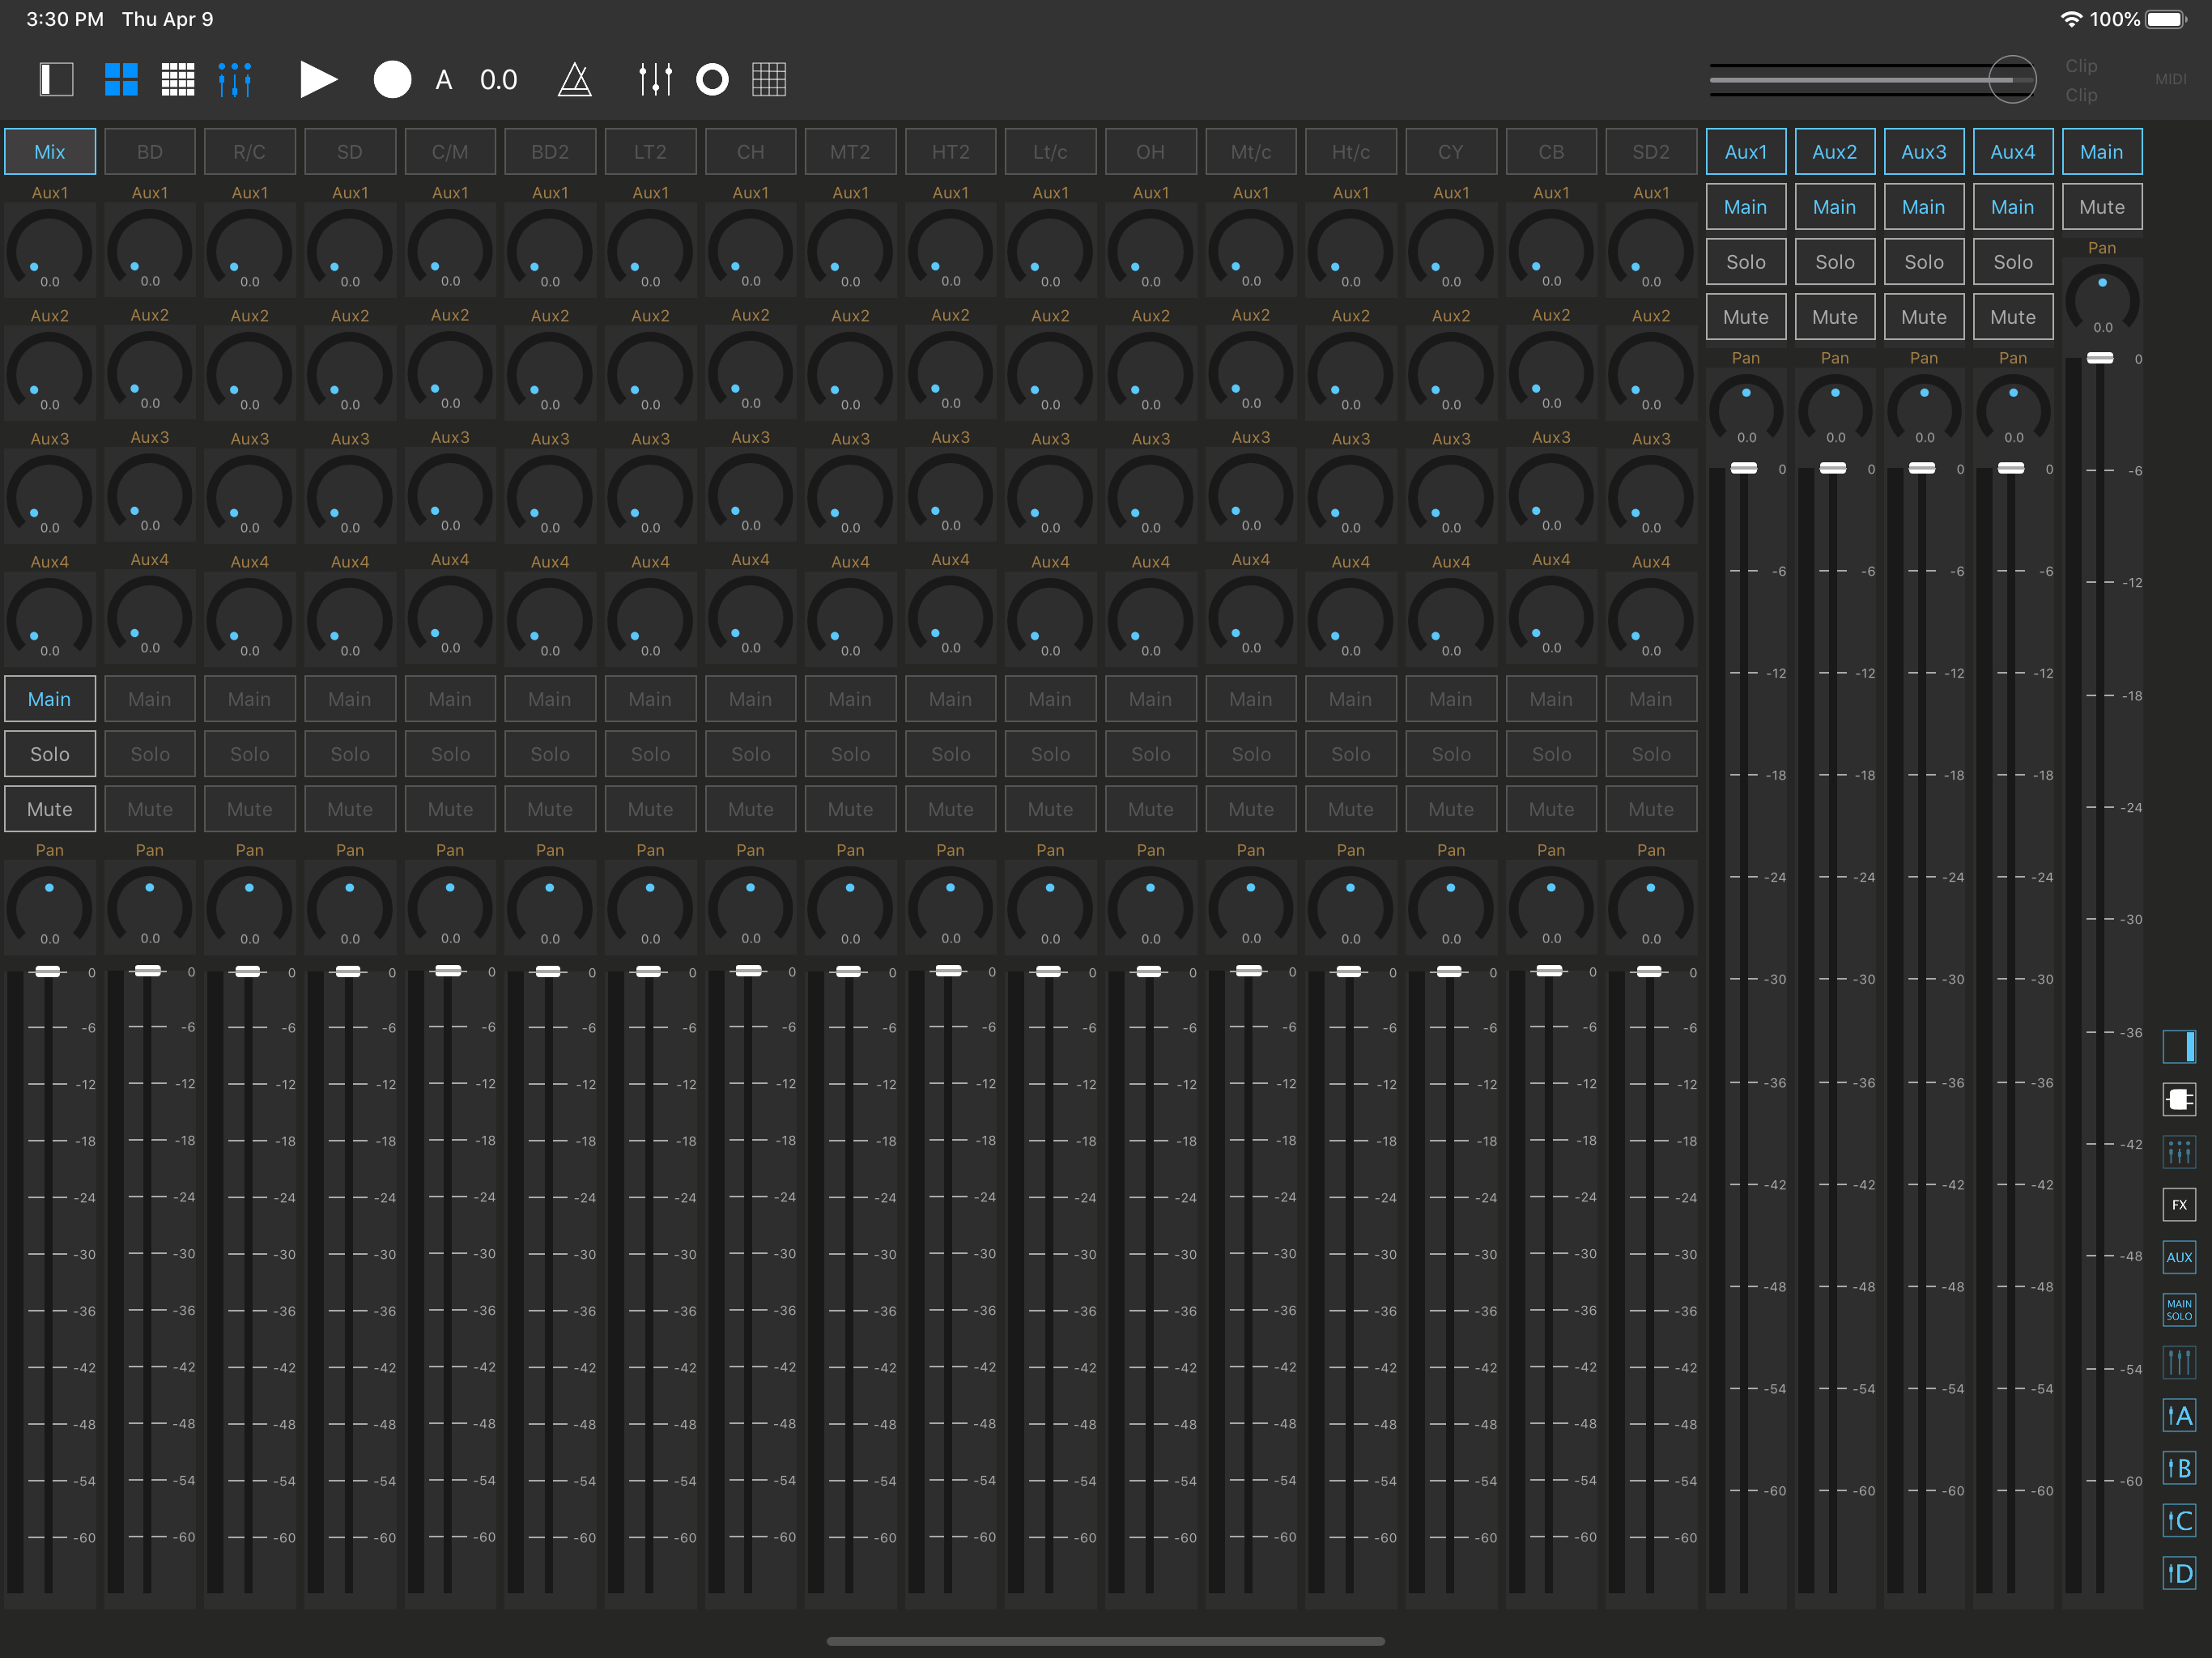Select the Main bus header tab
This screenshot has height=1658, width=2212.
[x=2102, y=152]
